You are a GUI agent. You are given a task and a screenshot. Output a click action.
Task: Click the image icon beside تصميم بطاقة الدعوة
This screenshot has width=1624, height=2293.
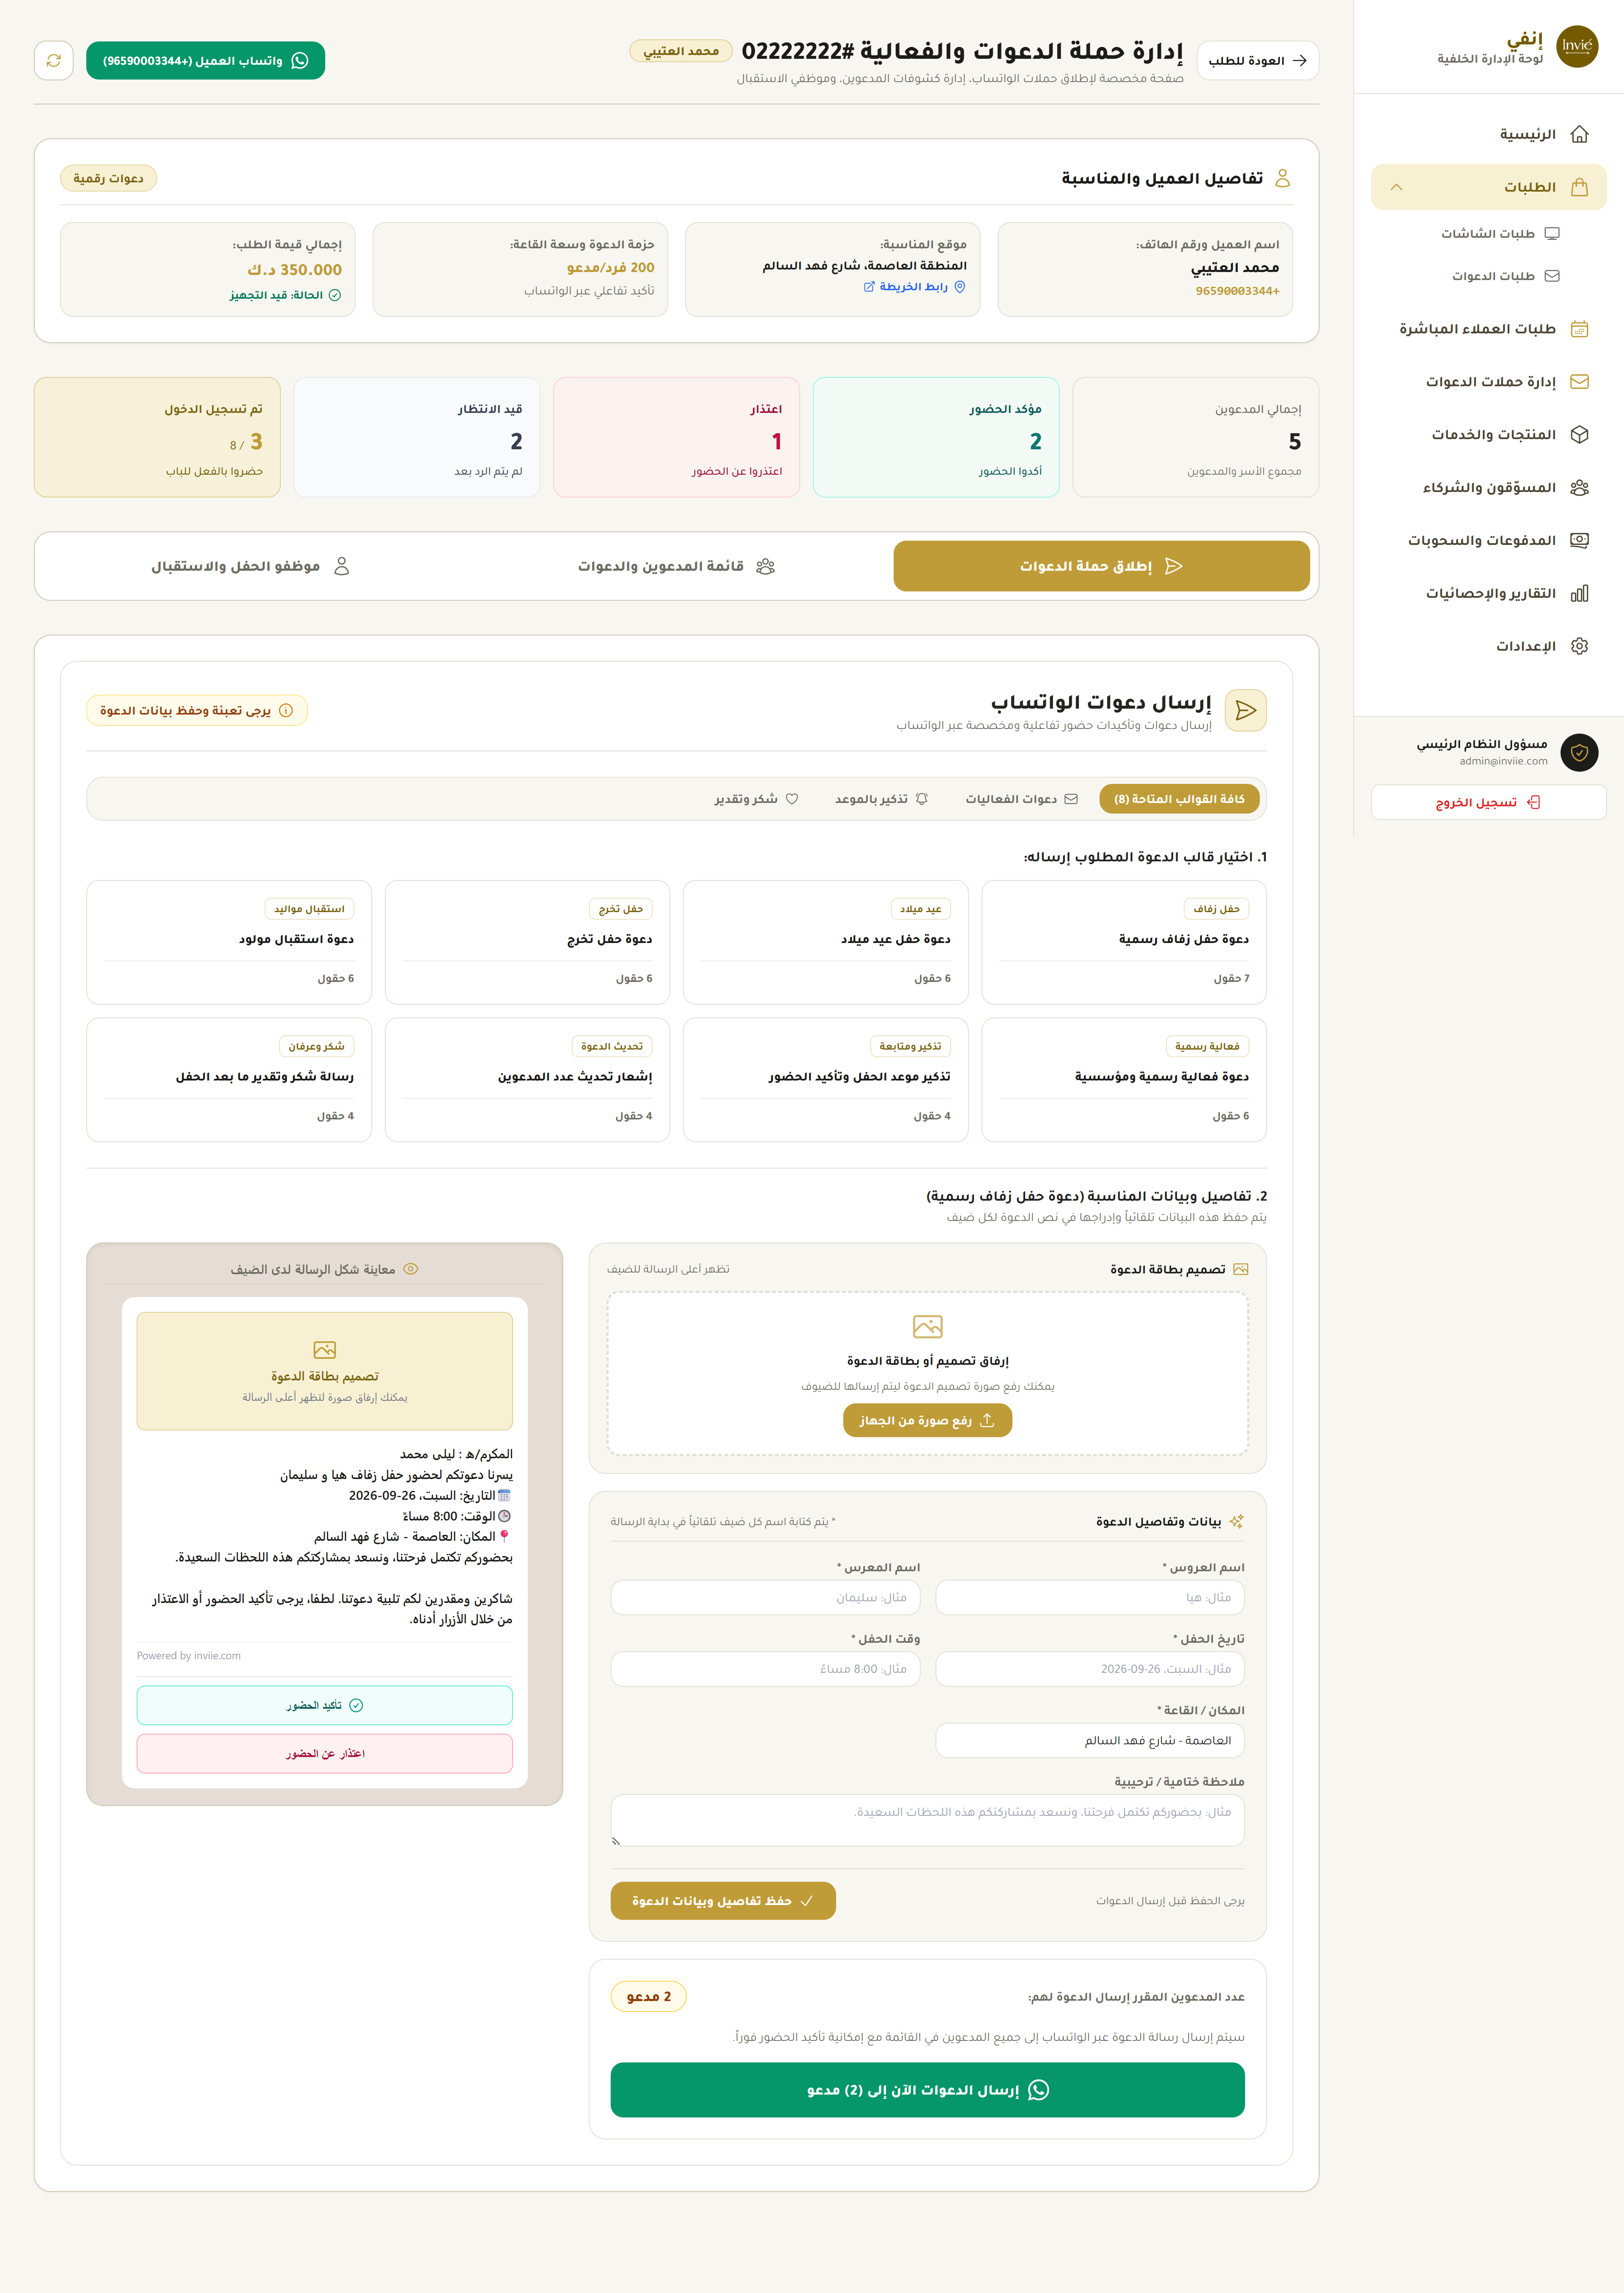[1241, 1270]
